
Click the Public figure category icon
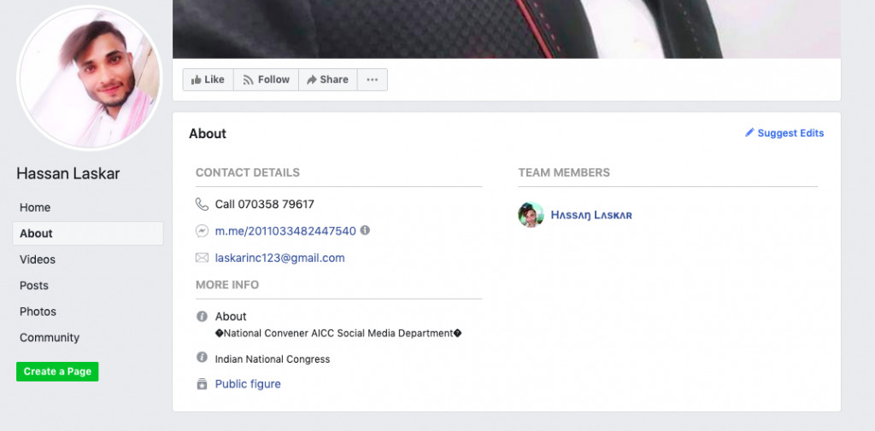pyautogui.click(x=203, y=384)
